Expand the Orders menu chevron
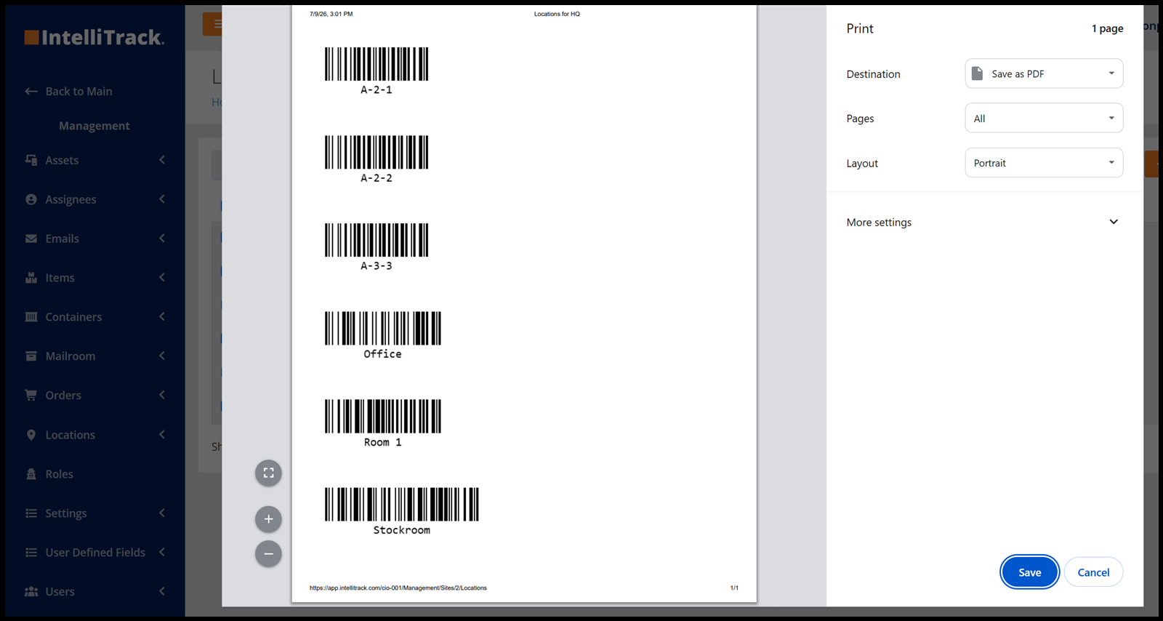Image resolution: width=1163 pixels, height=621 pixels. click(162, 395)
